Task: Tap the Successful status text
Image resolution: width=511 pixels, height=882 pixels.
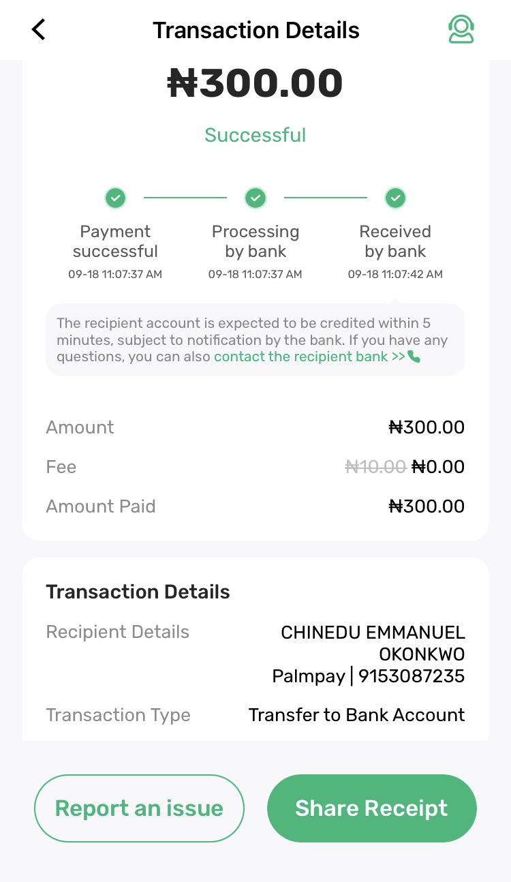Action: coord(255,135)
